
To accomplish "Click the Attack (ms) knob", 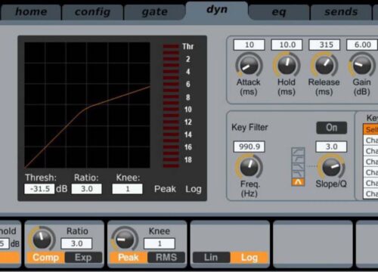I will [249, 65].
